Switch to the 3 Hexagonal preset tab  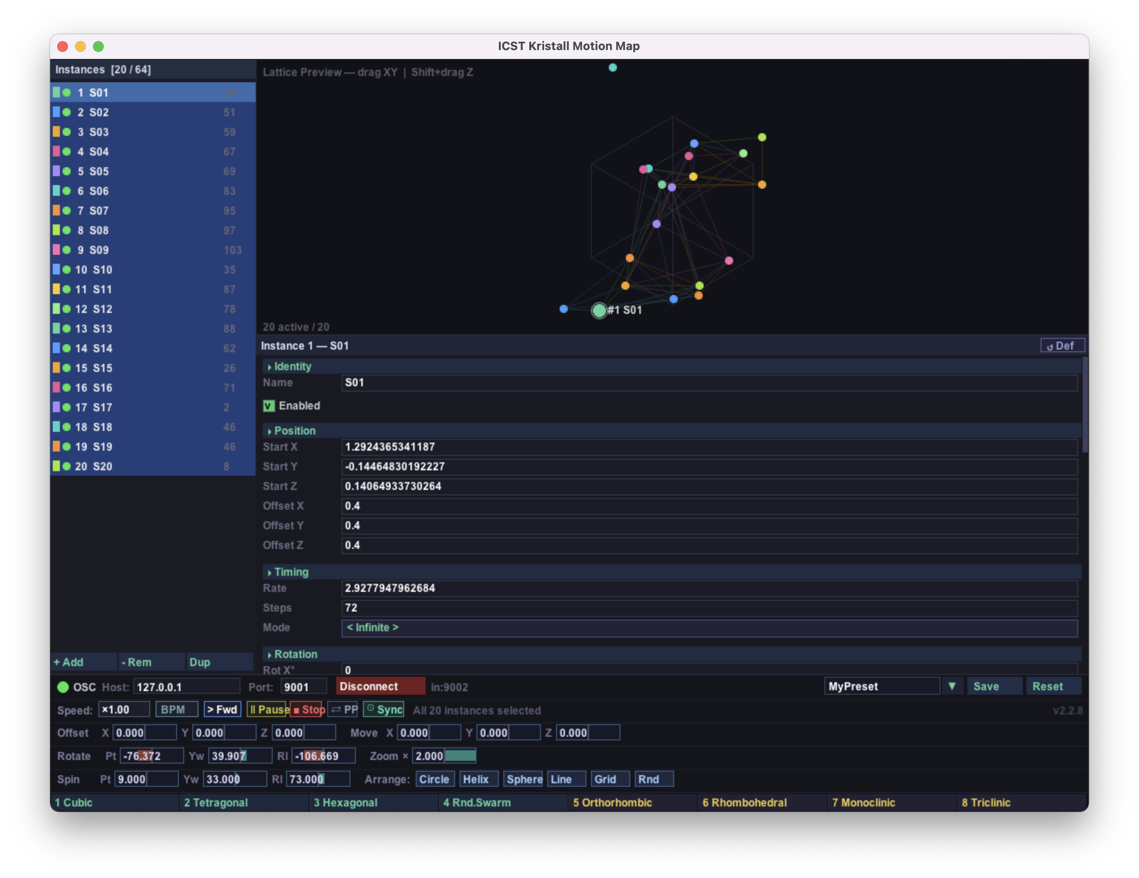pyautogui.click(x=374, y=802)
